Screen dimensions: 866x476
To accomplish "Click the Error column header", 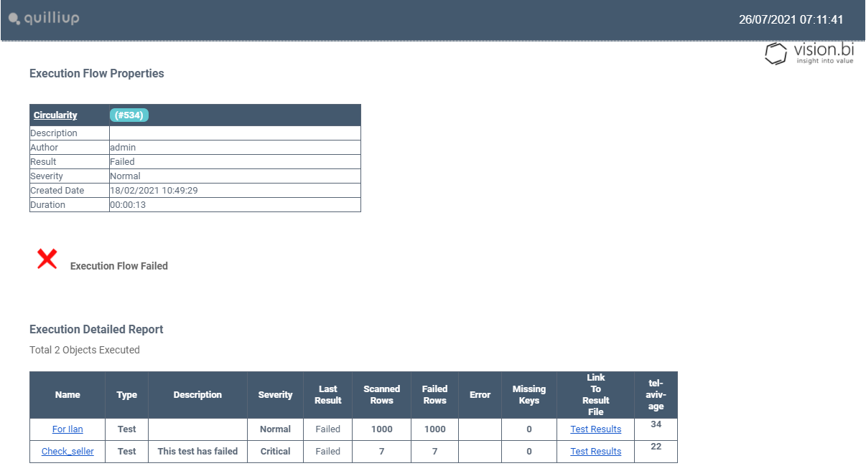I will pos(480,395).
